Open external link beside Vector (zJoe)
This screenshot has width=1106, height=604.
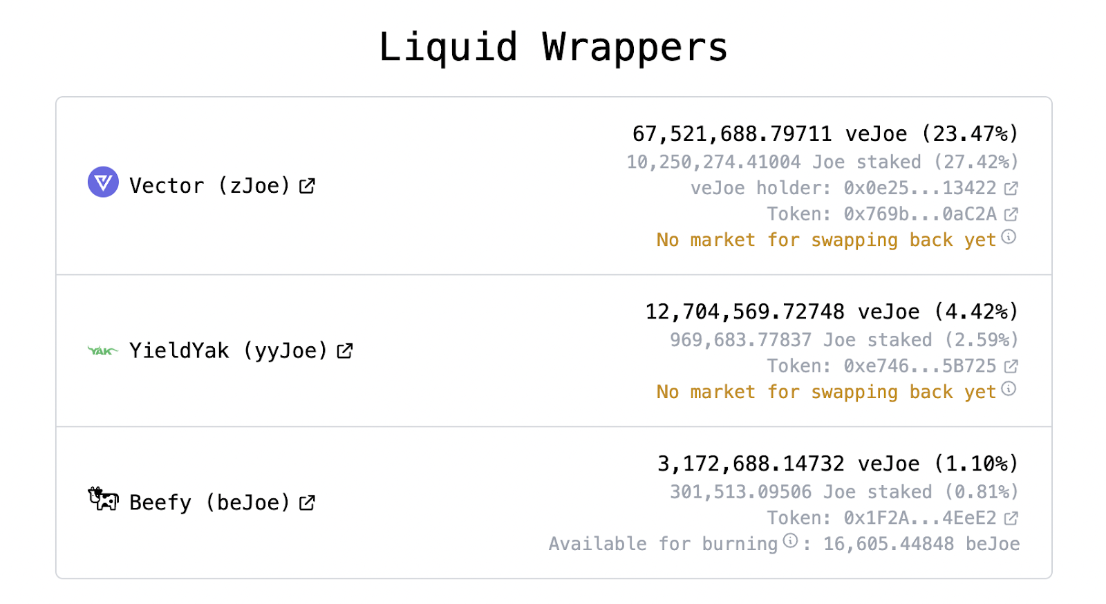pyautogui.click(x=307, y=186)
